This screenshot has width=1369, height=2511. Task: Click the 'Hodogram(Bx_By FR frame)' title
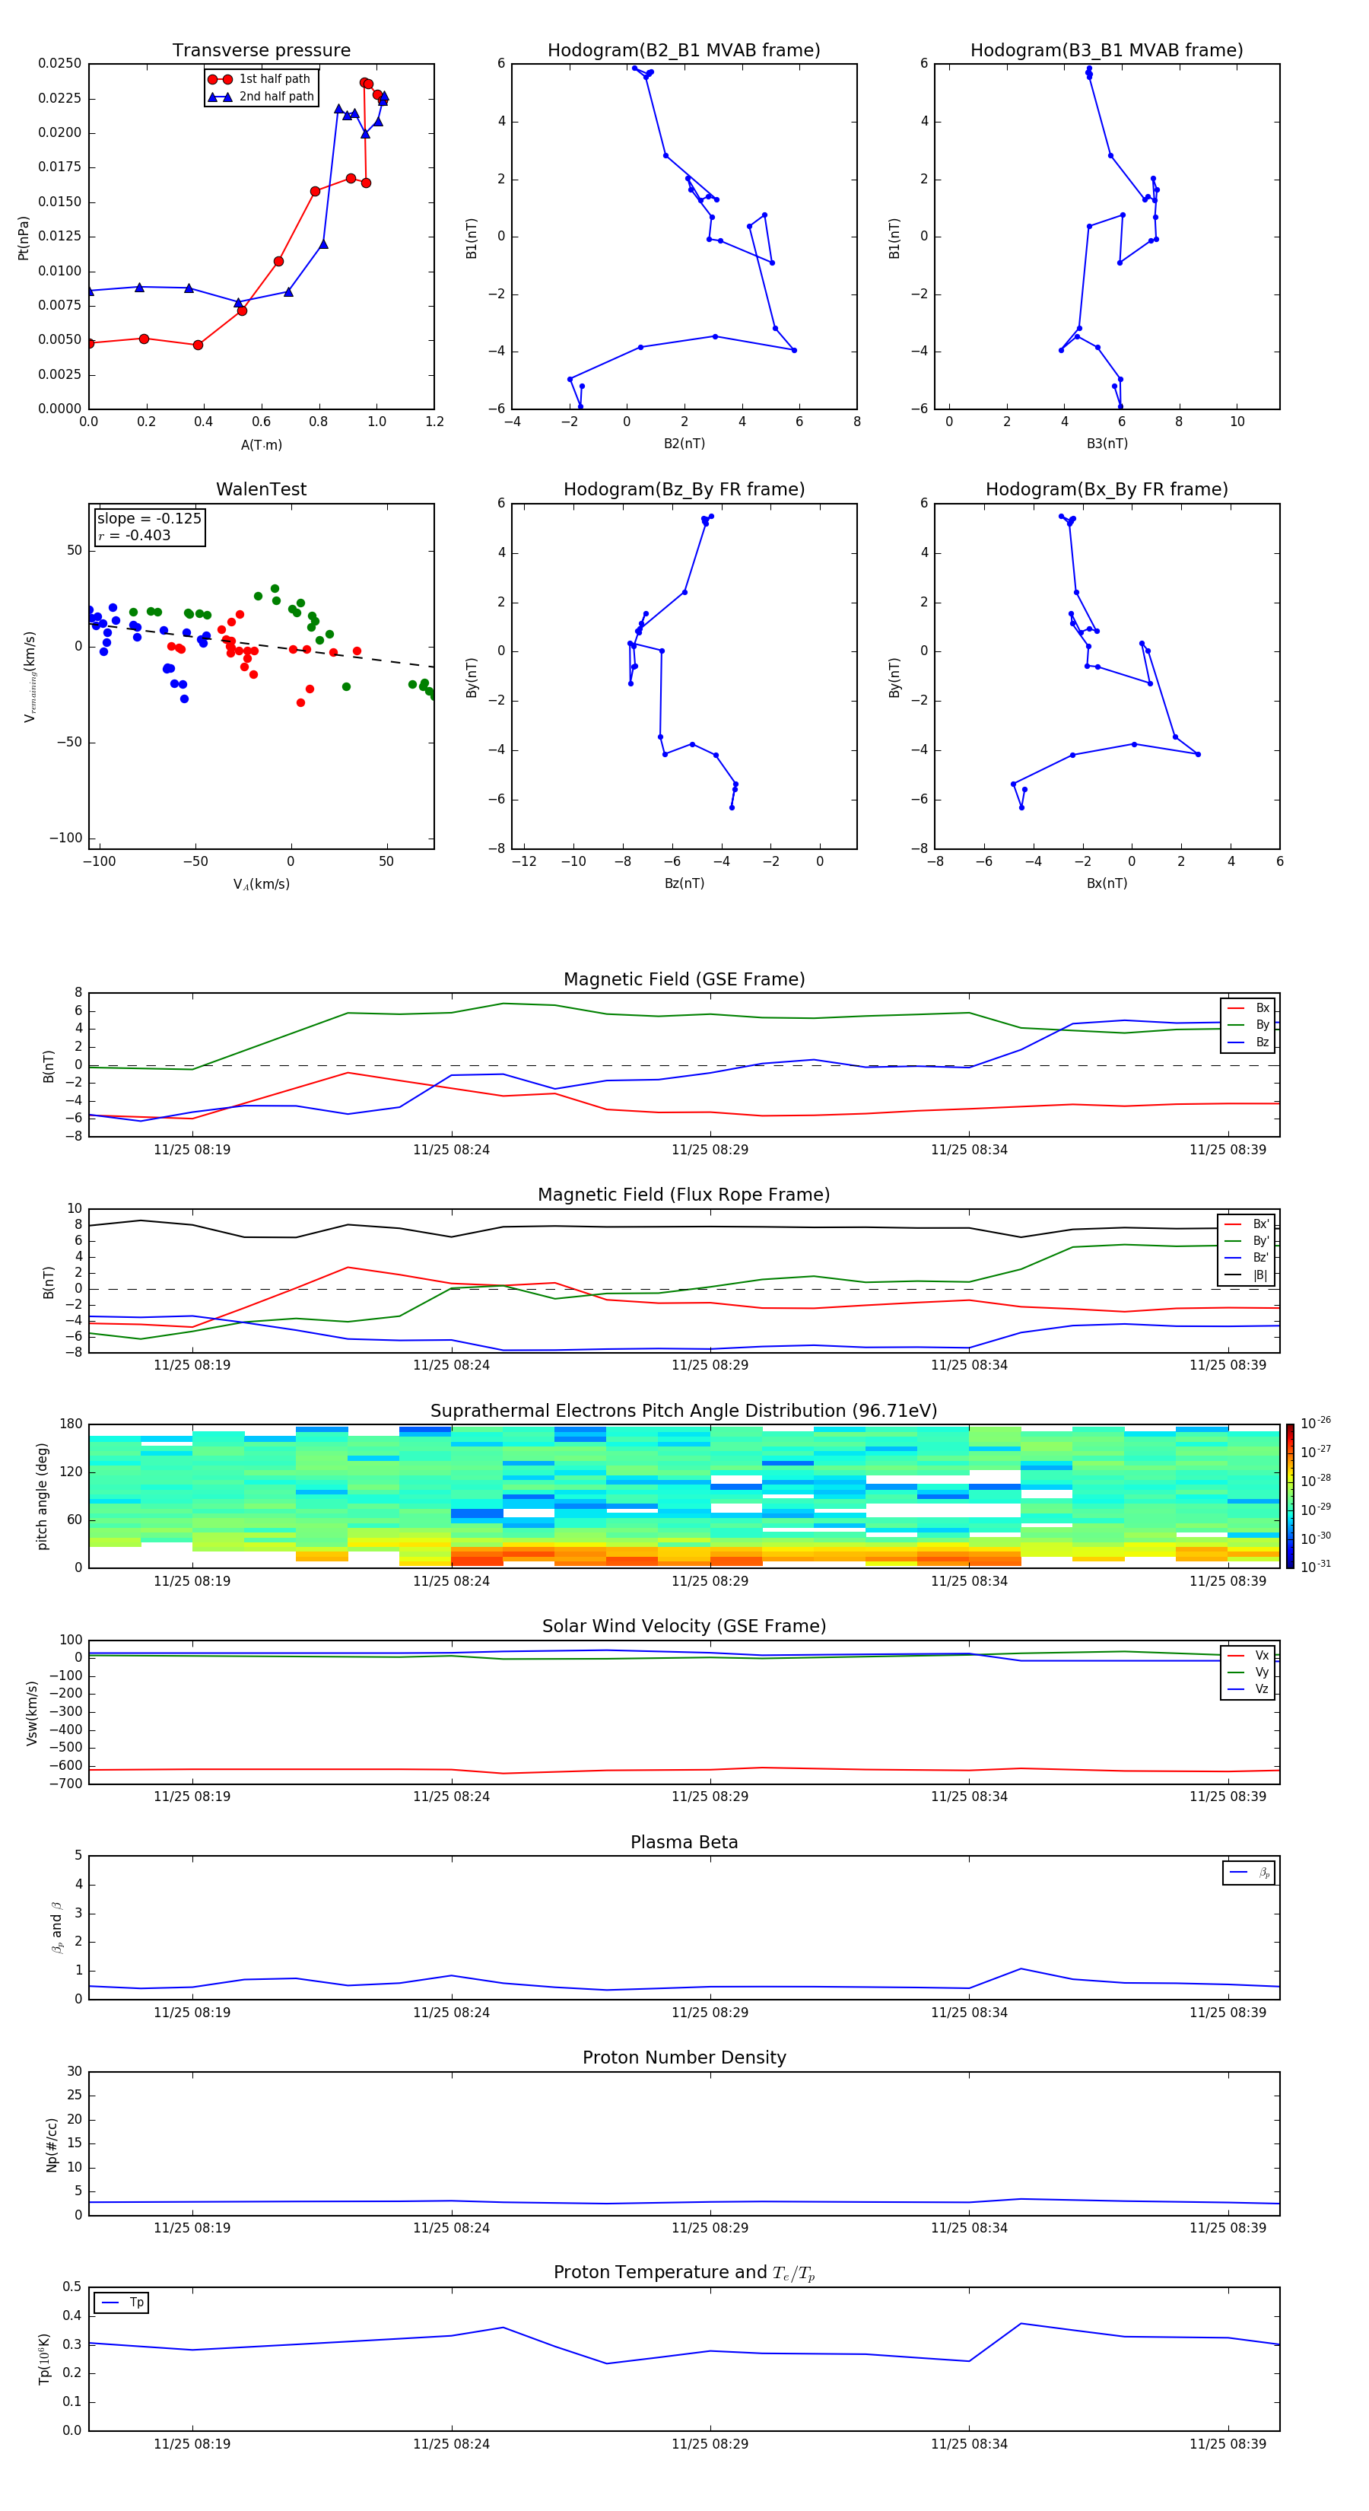point(1107,489)
